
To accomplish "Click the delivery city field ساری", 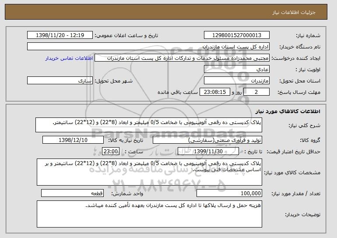I will 60,81.
